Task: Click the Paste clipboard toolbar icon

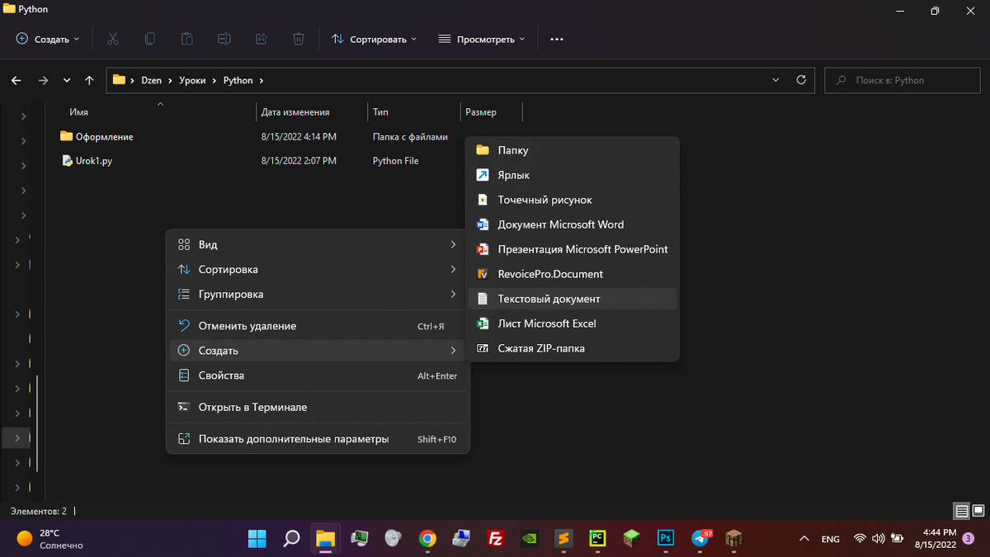Action: 187,39
